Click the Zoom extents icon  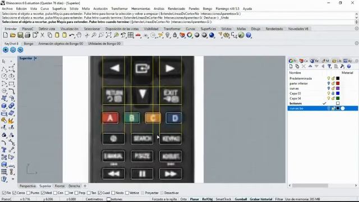pyautogui.click(x=108, y=35)
